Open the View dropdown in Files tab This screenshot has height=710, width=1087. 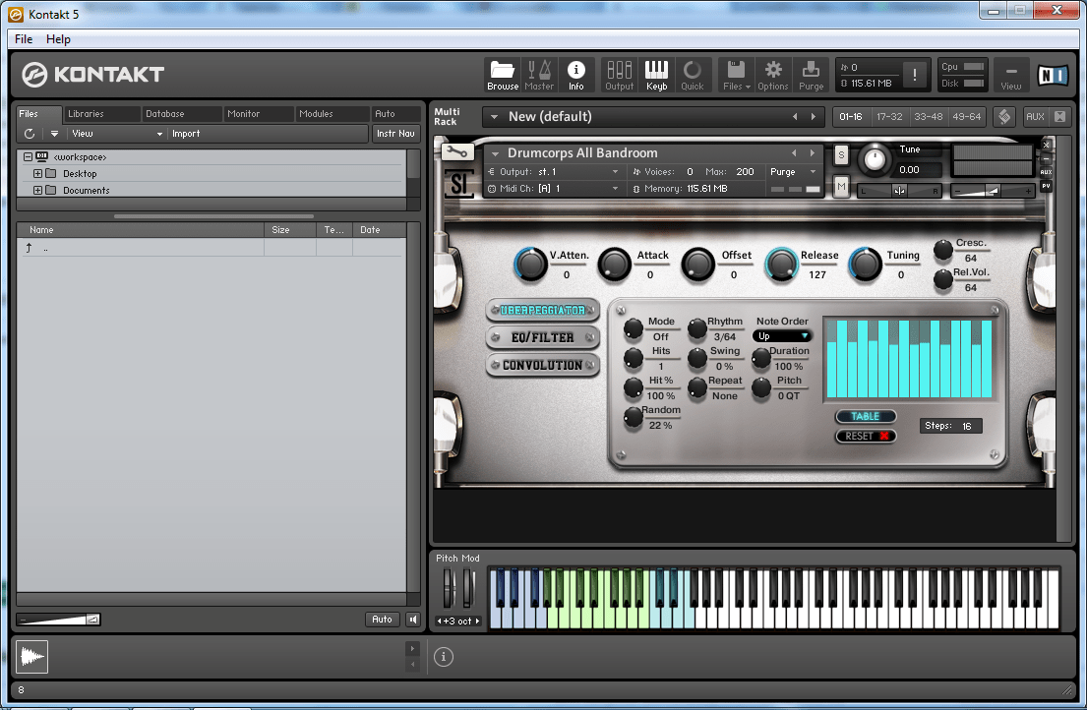click(116, 134)
